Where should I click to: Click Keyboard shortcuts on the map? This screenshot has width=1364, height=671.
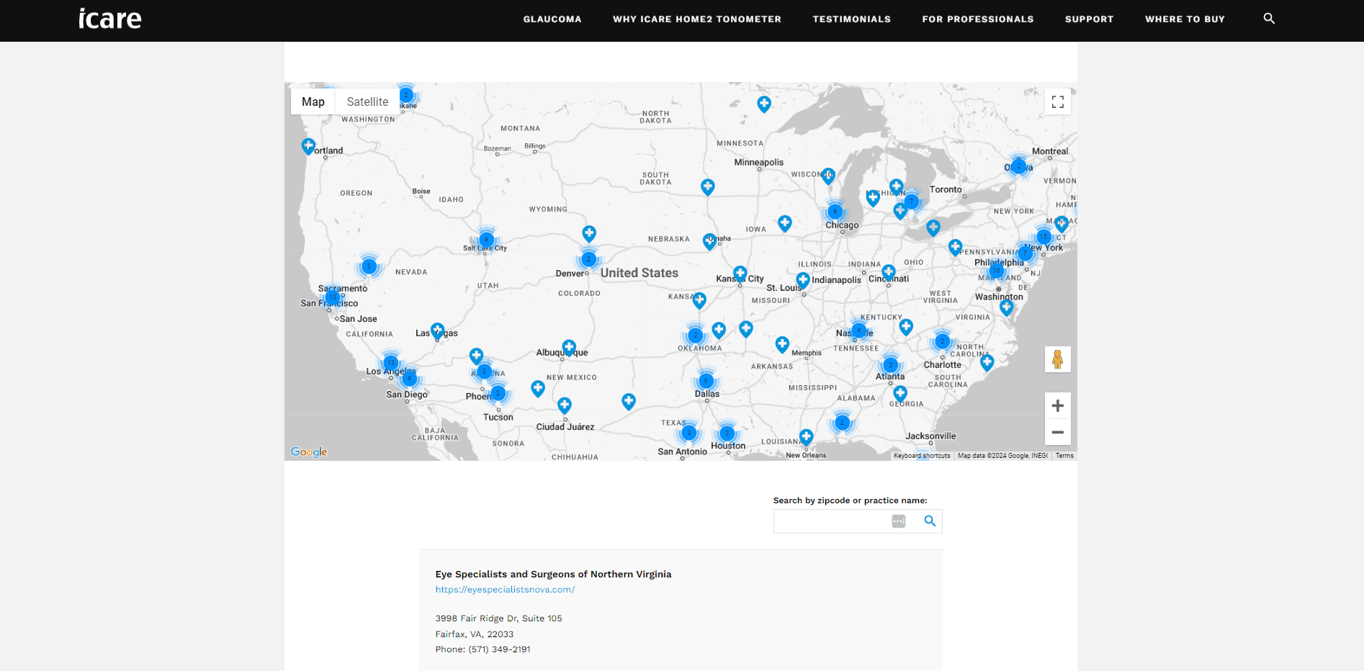pos(921,456)
